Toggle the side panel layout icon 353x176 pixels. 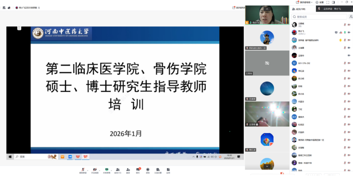click(333, 2)
